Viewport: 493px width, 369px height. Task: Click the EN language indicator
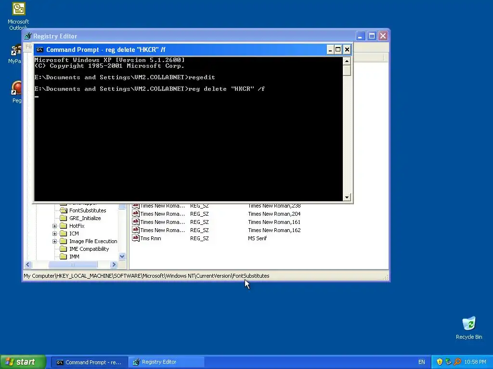(x=422, y=362)
